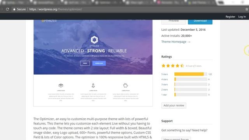Open the Theme Homepage link
Image resolution: width=249 pixels, height=140 pixels.
(175, 42)
